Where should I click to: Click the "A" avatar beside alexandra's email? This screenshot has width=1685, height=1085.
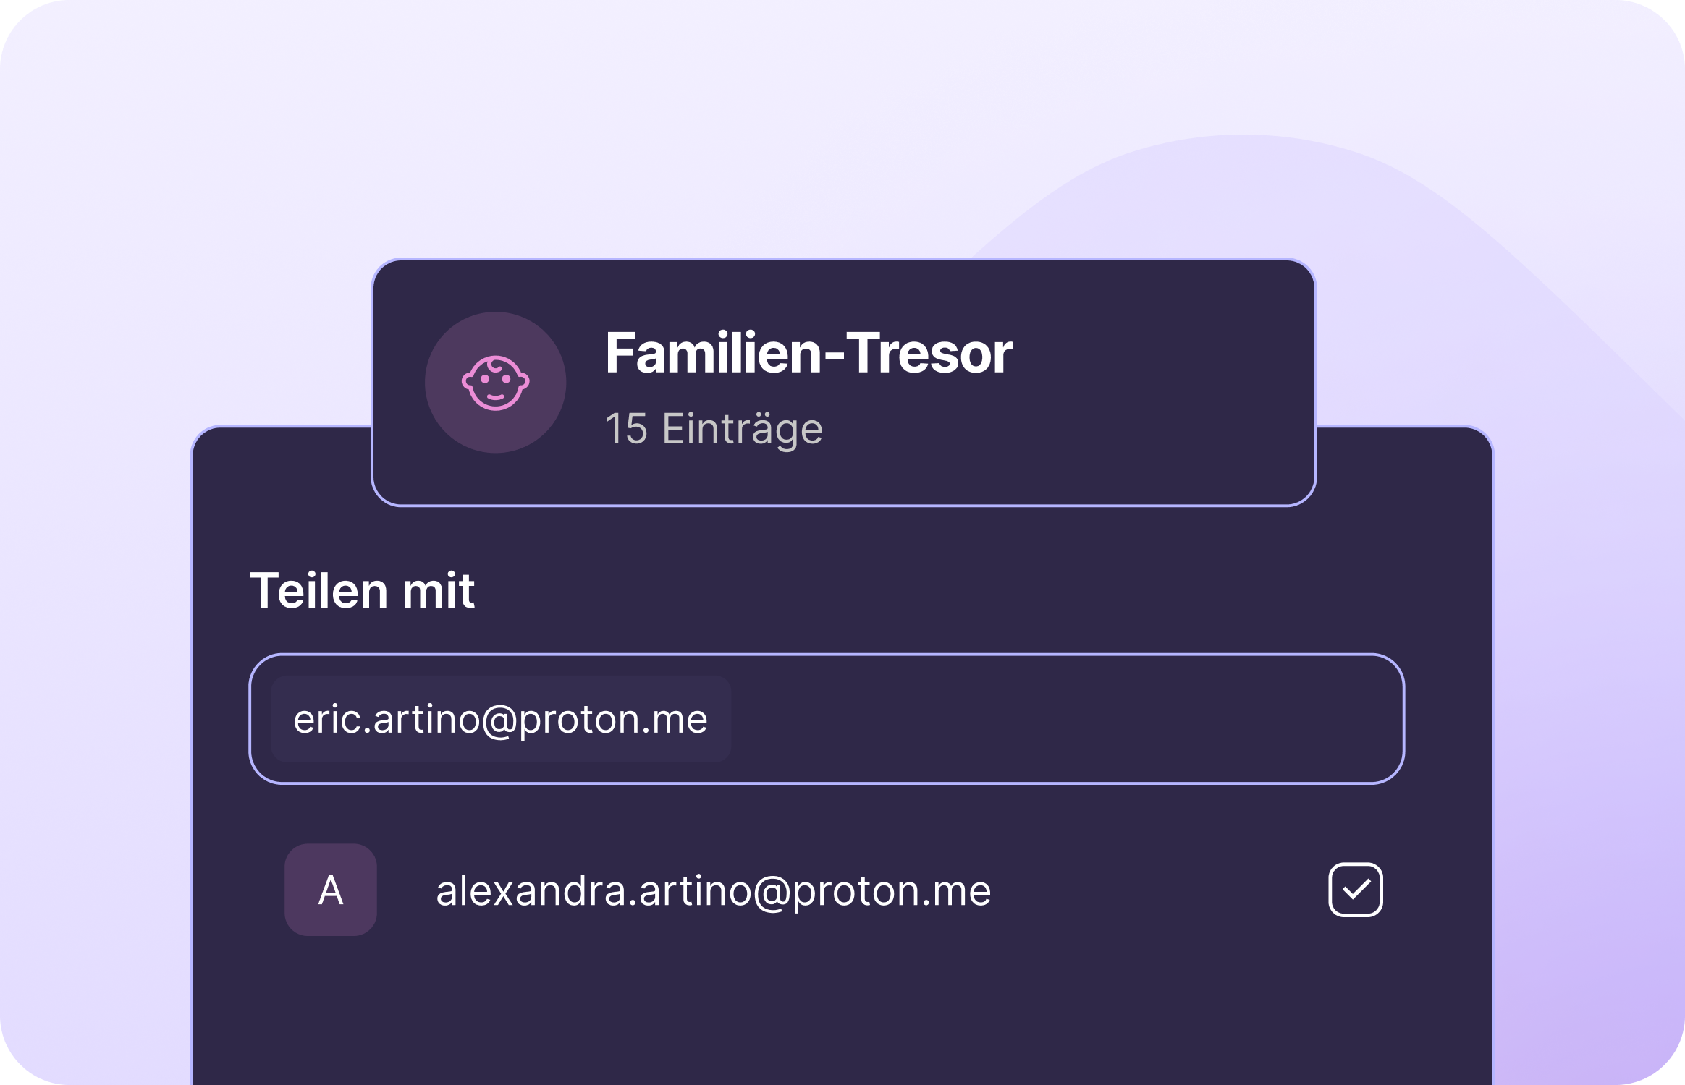(331, 890)
